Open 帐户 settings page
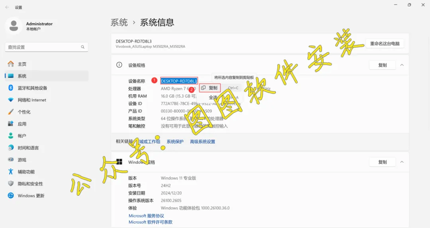430x228 pixels. (x=47, y=136)
